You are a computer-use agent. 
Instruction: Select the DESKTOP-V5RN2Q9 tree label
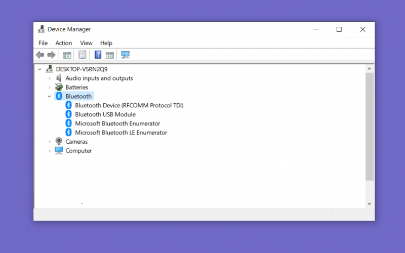pyautogui.click(x=82, y=69)
